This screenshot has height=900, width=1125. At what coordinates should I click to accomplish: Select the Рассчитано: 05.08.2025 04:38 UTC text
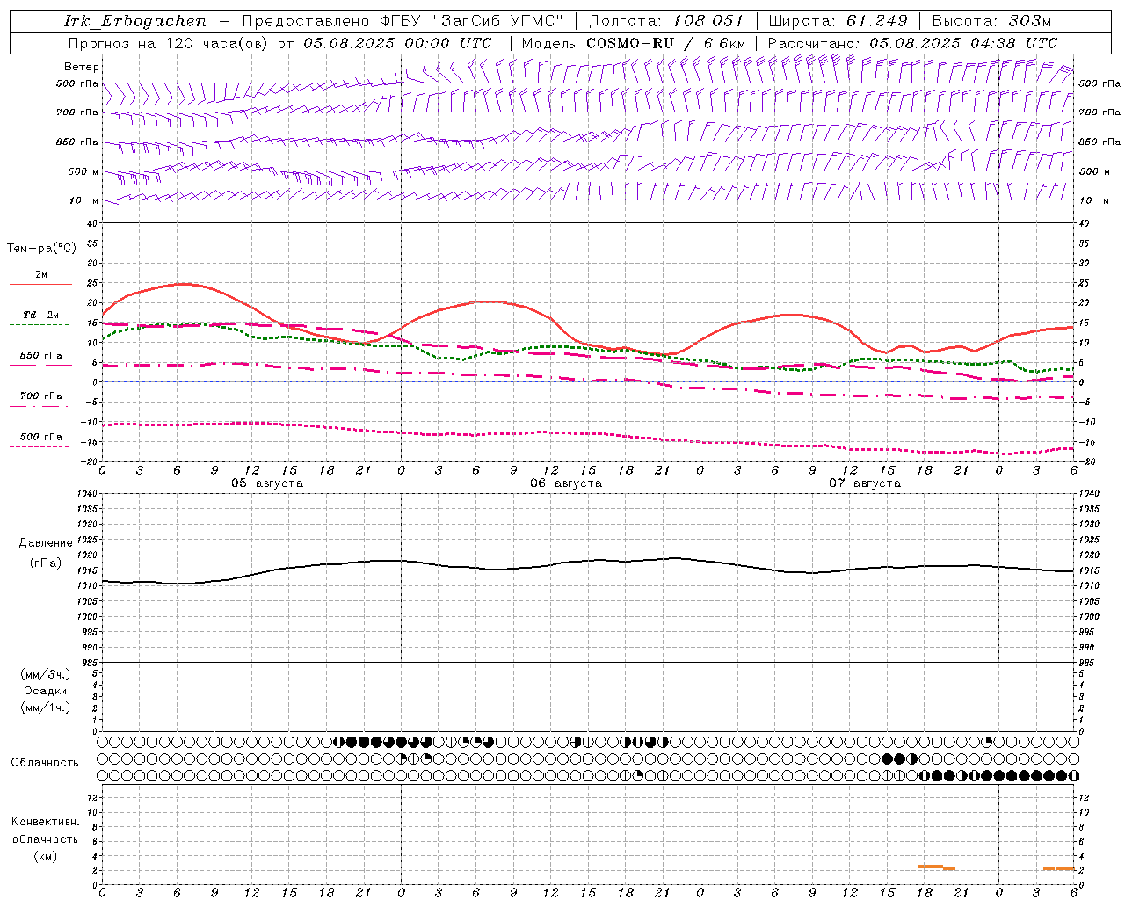[912, 43]
